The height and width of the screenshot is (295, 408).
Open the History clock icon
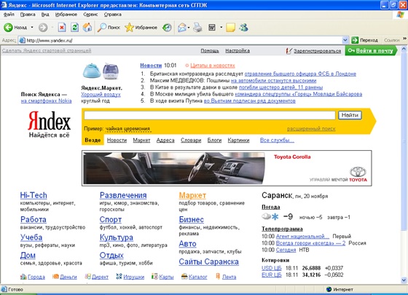[x=167, y=28]
